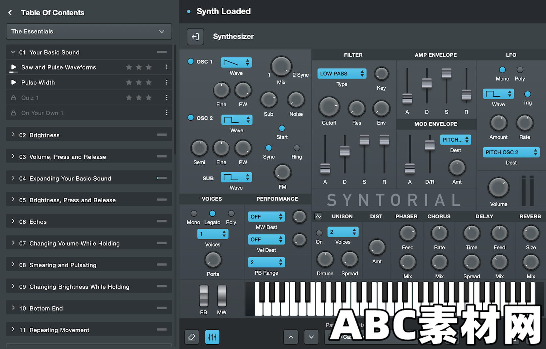
Task: Click the OSC 1 Mix knob
Action: click(x=281, y=67)
